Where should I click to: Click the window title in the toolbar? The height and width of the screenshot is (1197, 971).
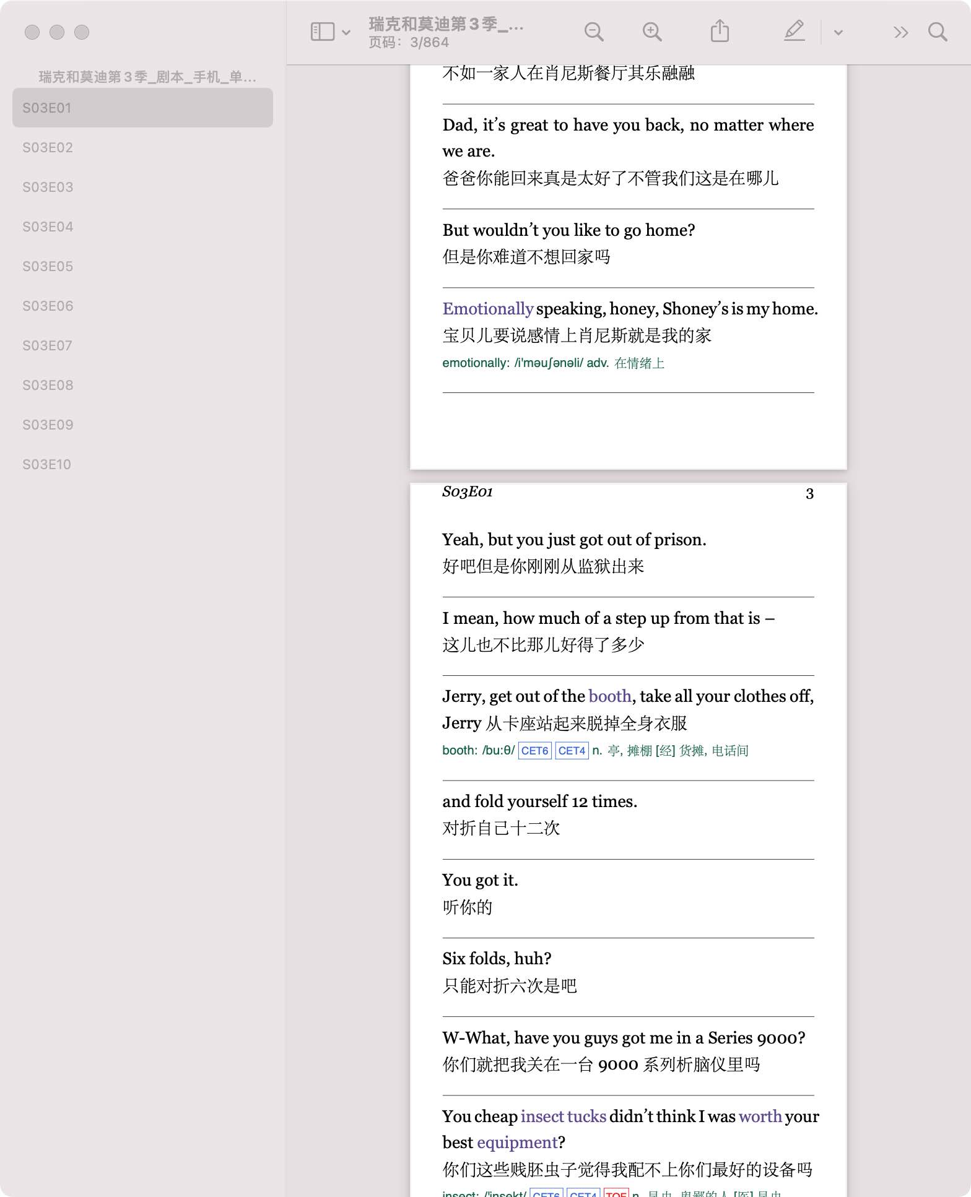click(x=446, y=24)
